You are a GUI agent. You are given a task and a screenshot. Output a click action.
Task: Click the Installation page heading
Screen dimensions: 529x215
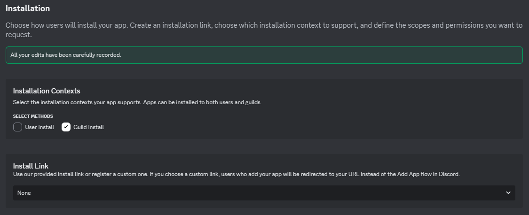pos(28,8)
